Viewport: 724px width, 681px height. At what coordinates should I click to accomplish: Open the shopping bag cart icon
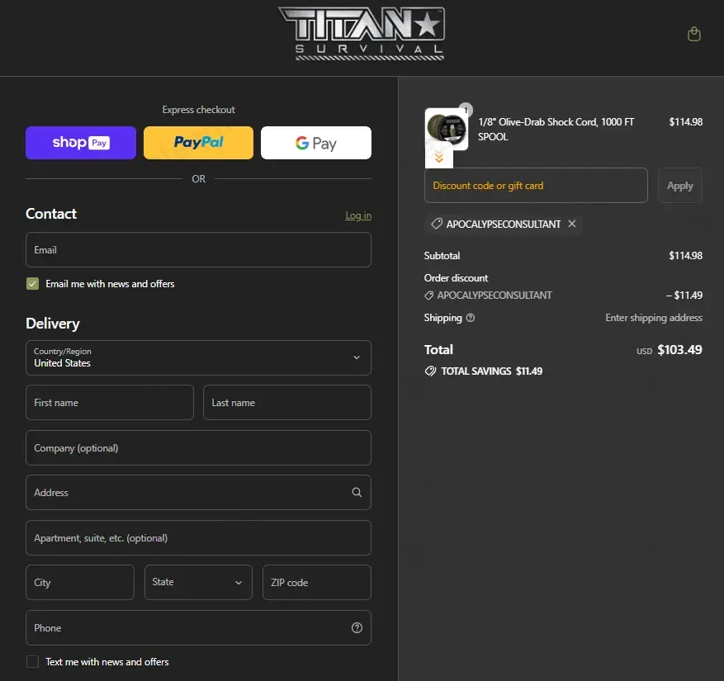point(693,34)
